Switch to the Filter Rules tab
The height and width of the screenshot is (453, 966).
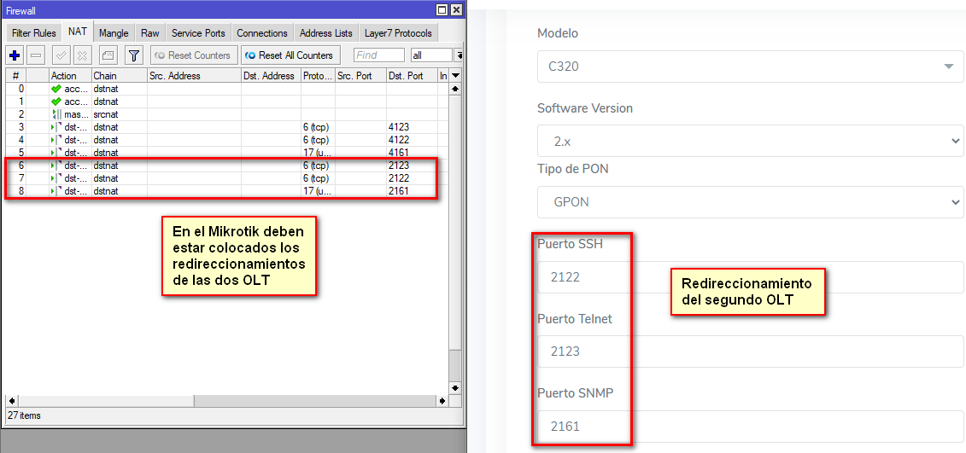(33, 33)
